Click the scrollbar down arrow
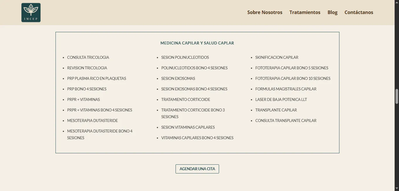Screen dimensions: 399x191 coord(397,188)
